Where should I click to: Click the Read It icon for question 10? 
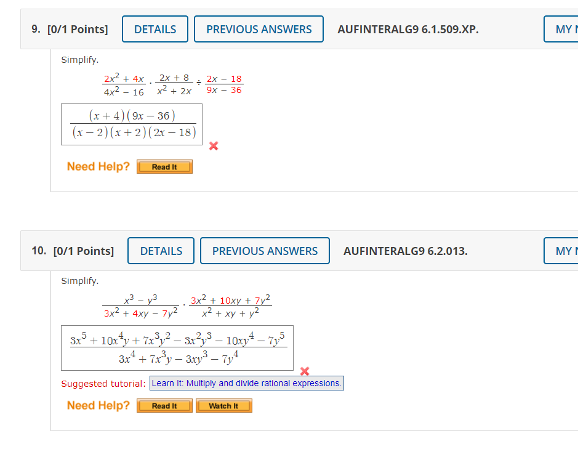[164, 405]
